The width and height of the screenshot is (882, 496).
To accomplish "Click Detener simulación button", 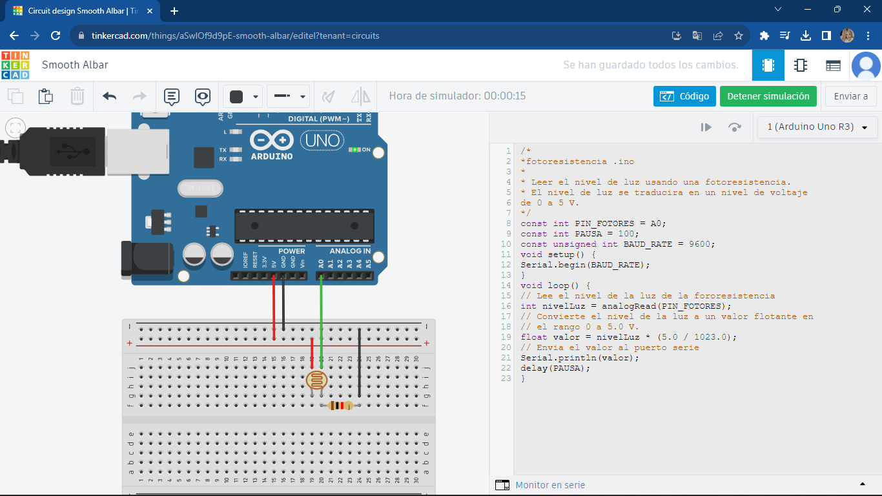I will (x=768, y=96).
